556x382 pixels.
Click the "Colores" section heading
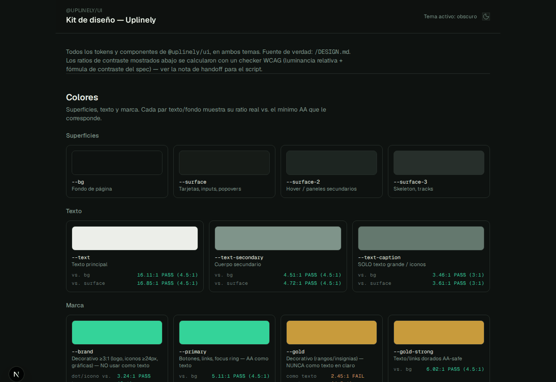pyautogui.click(x=82, y=97)
